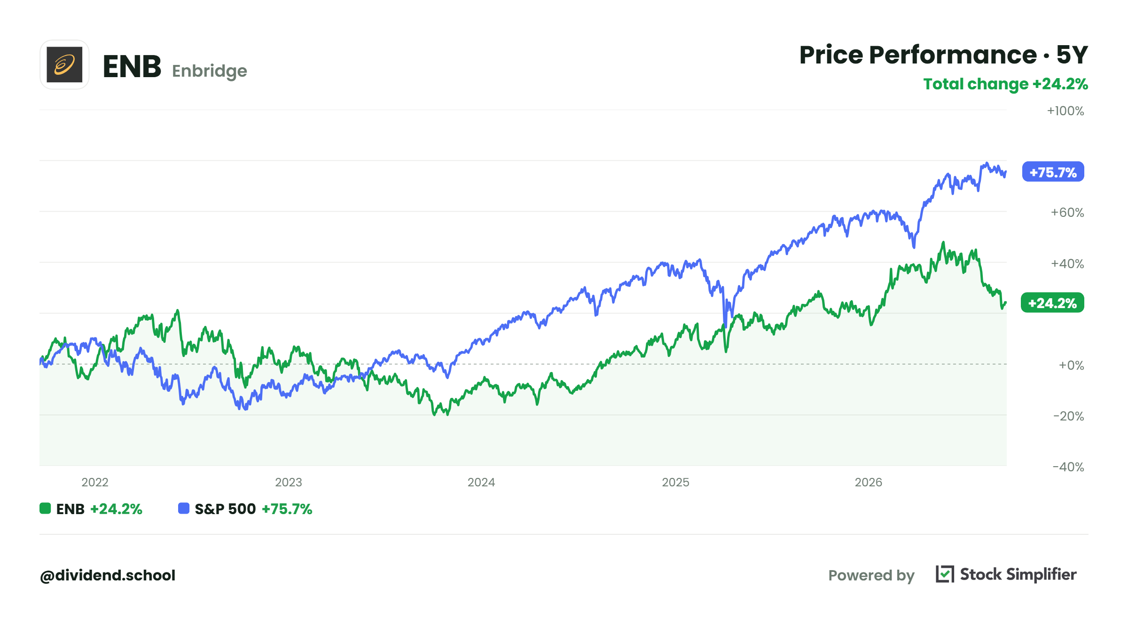Image resolution: width=1128 pixels, height=635 pixels.
Task: Click the -40% y-axis label
Action: pos(1068,467)
